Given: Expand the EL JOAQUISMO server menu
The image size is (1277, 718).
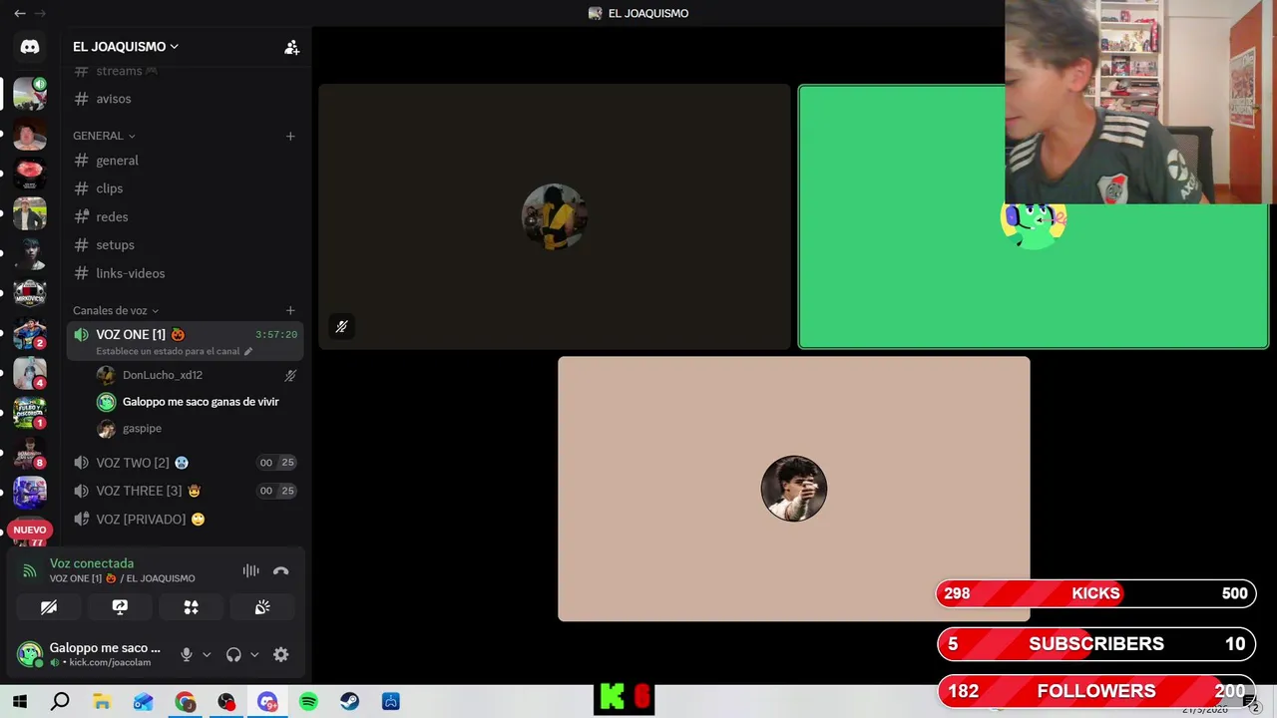Looking at the screenshot, I should coord(126,47).
